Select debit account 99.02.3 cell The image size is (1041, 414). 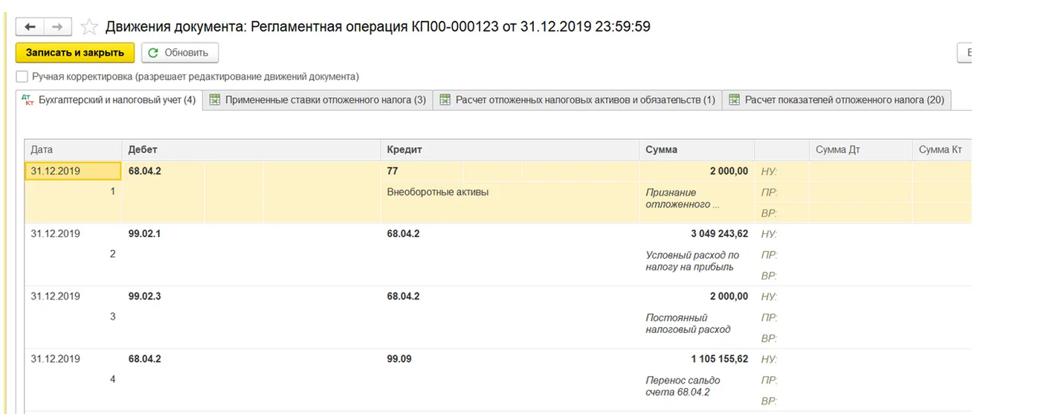[145, 296]
